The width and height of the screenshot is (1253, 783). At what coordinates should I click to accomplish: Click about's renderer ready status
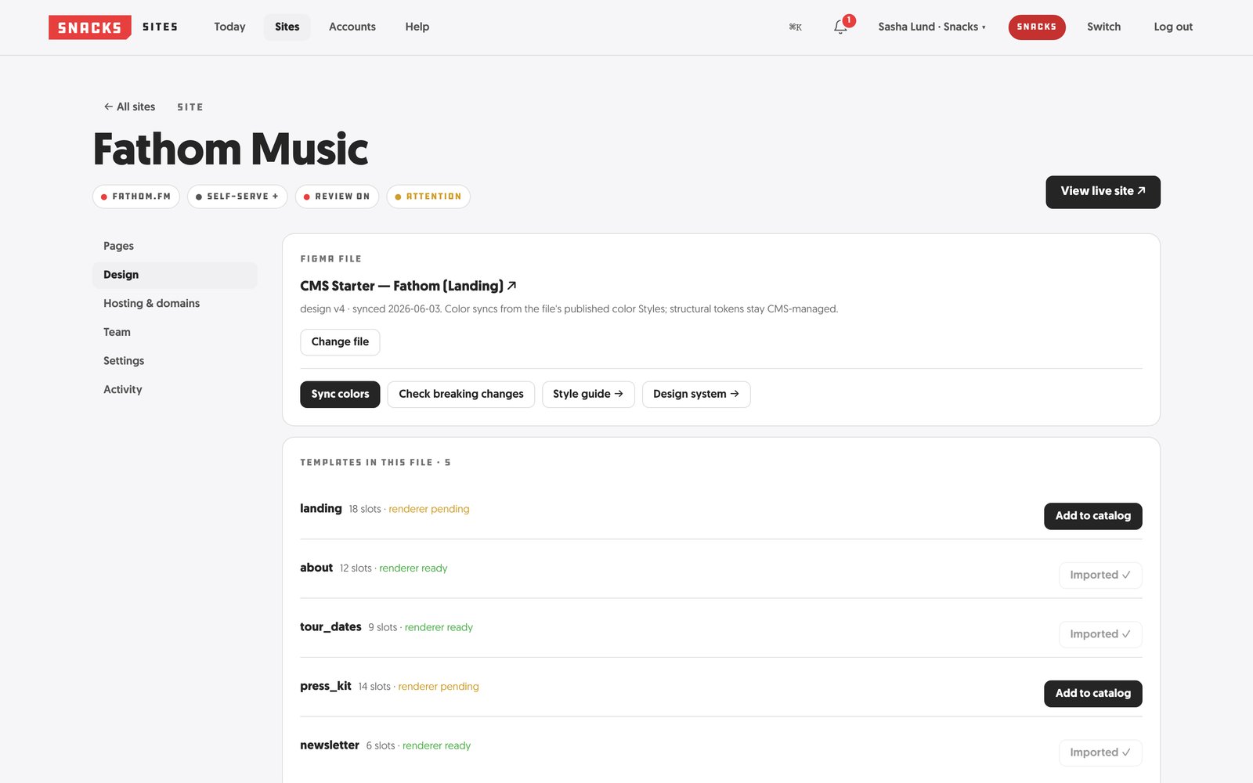pyautogui.click(x=413, y=568)
